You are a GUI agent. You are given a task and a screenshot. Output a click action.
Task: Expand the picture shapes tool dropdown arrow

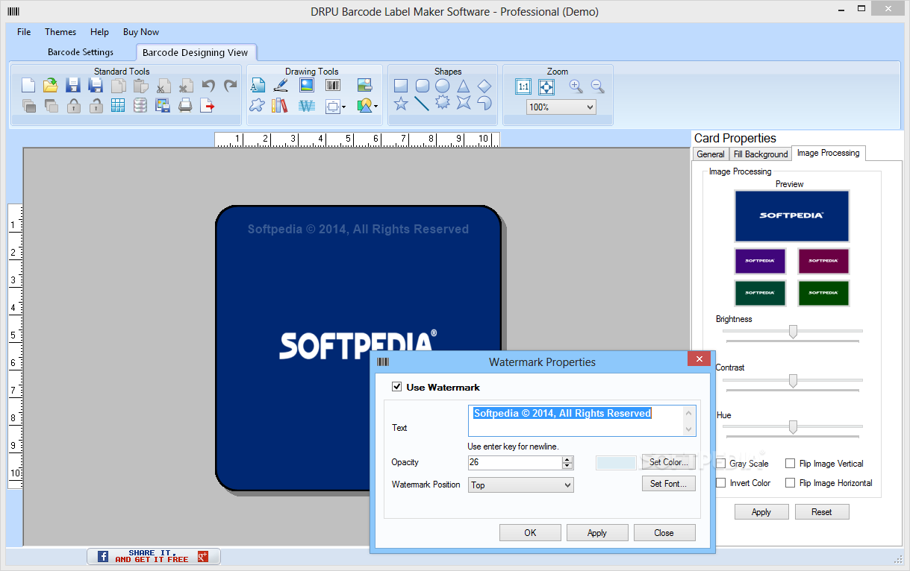(375, 107)
